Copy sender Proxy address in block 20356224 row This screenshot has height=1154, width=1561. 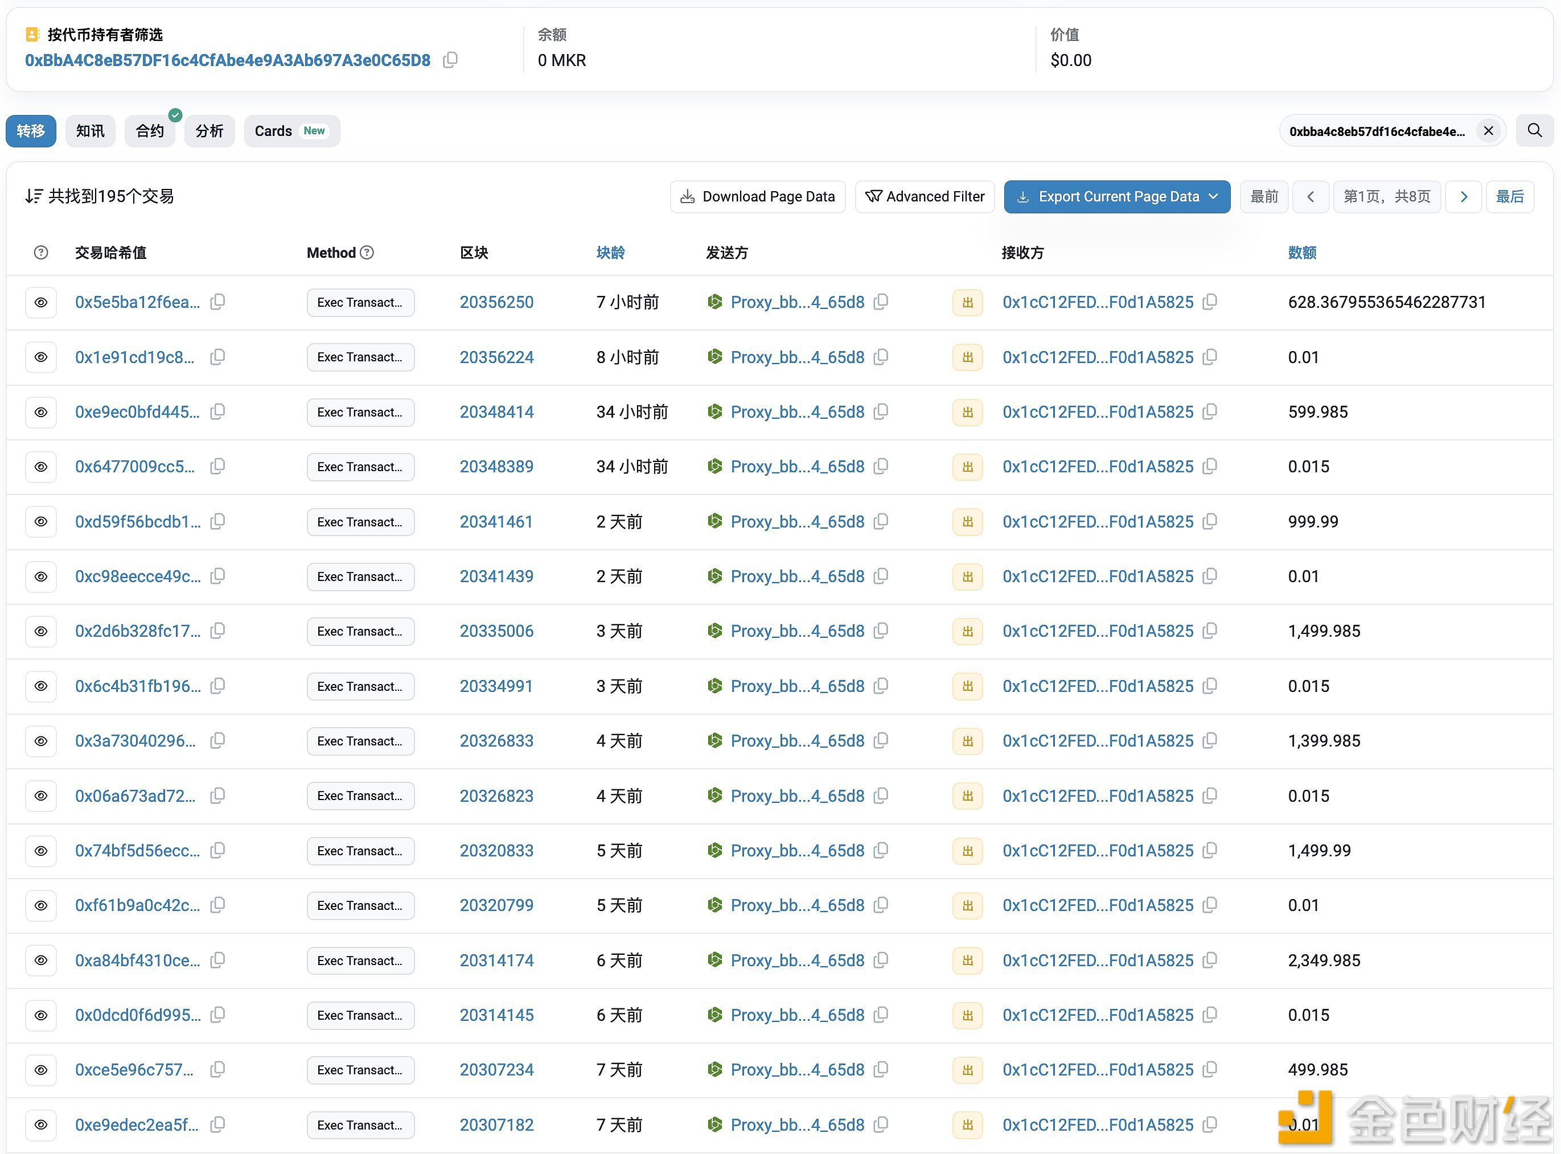pos(881,357)
